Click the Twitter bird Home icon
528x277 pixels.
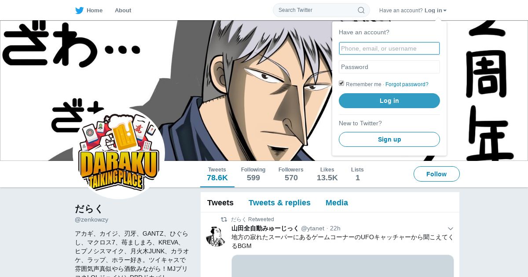pos(79,11)
